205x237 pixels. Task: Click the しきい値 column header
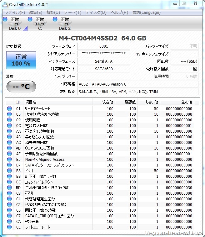click(149, 102)
